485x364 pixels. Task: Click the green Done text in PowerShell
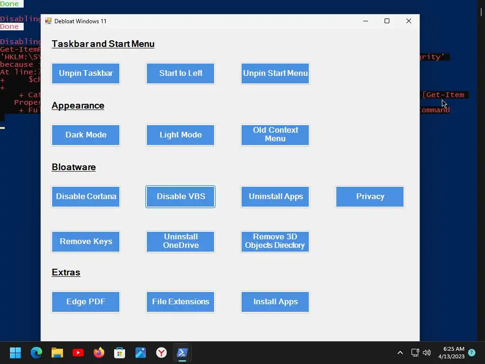click(x=9, y=4)
